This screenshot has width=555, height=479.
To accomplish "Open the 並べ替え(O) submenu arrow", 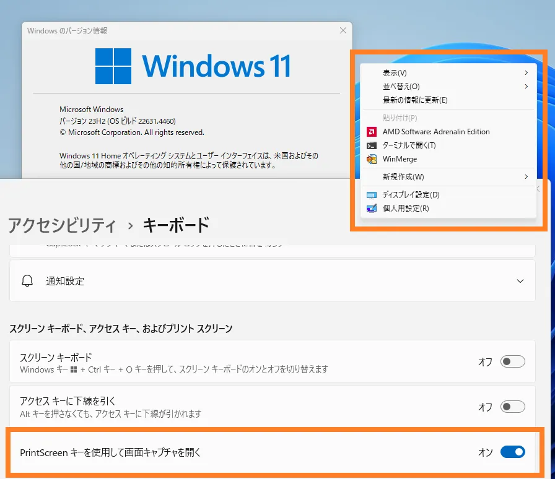I will (x=527, y=86).
